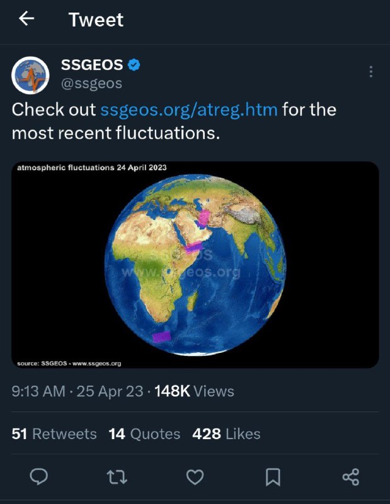This screenshot has width=390, height=504.
Task: Click the blue verified badge
Action: coord(134,65)
